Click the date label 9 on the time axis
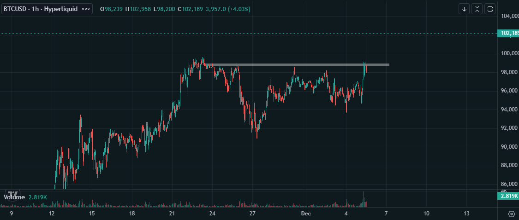Screen dimensions: 519x220 pos(12,214)
